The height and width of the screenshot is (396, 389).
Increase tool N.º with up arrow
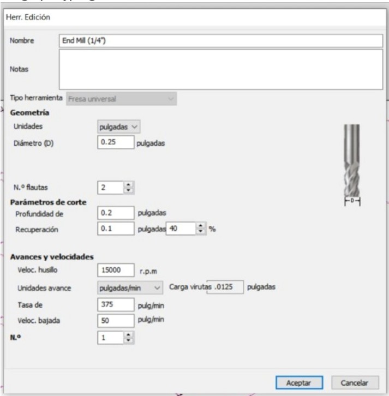(x=129, y=334)
